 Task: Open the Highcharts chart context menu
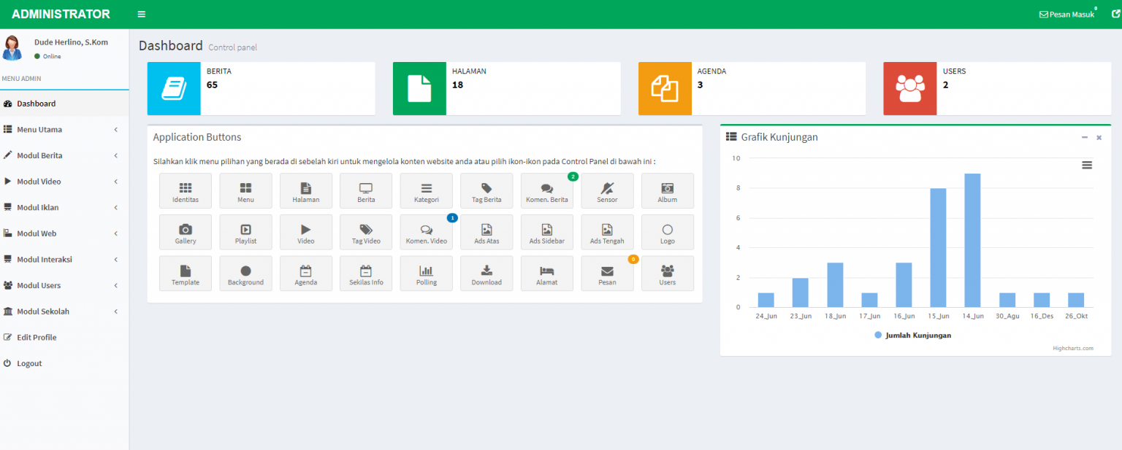pos(1087,166)
